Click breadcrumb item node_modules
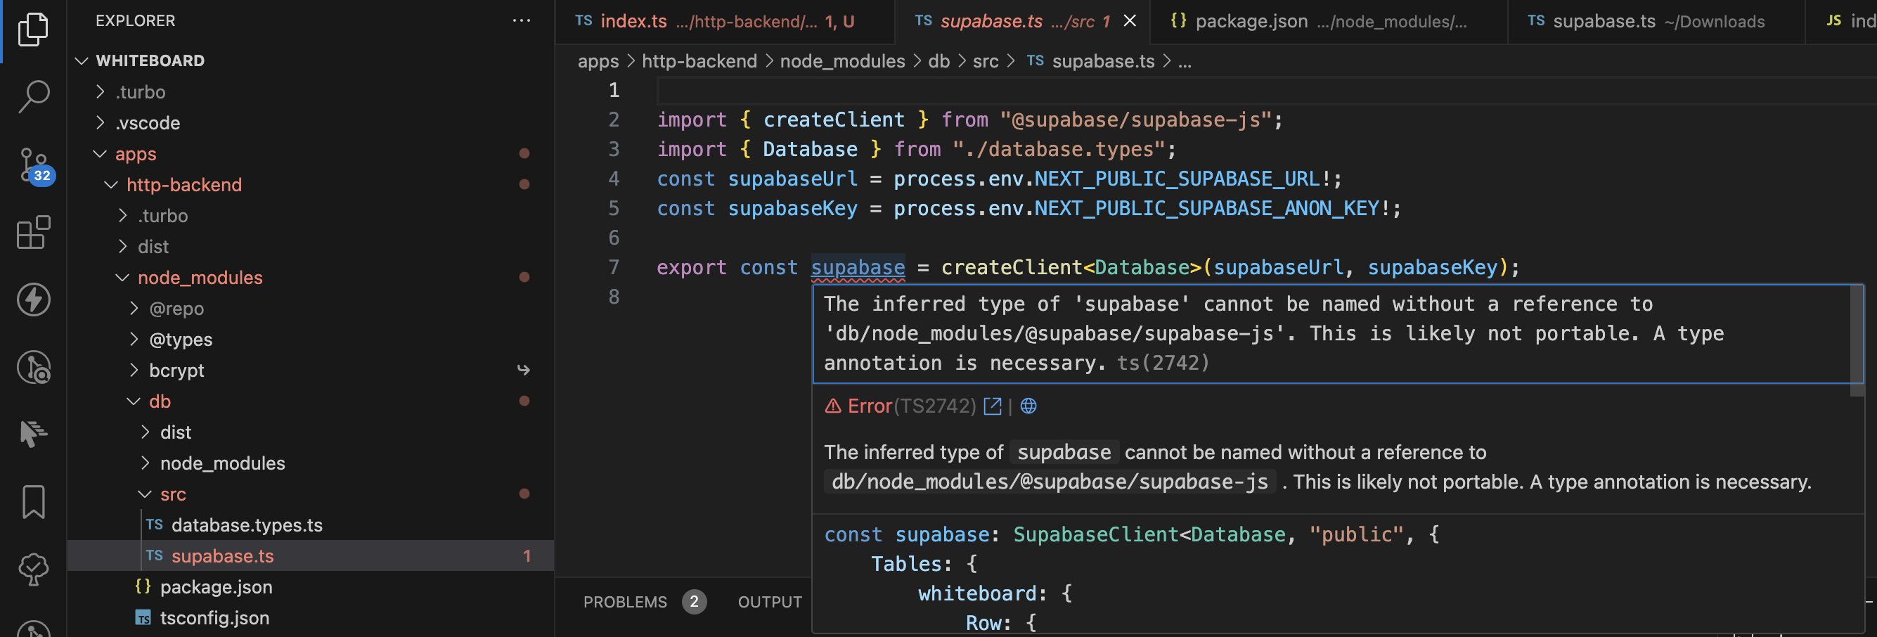1877x637 pixels. (842, 61)
